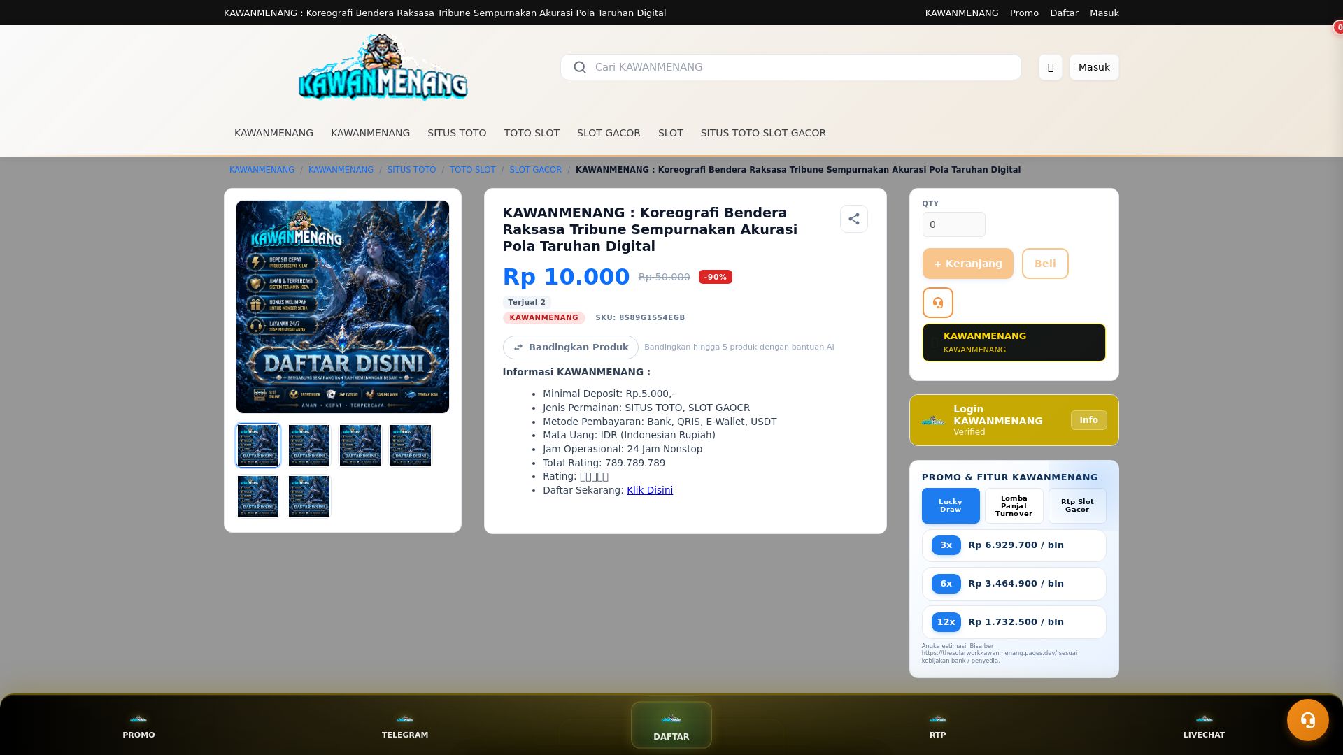Click the small logo in Login KAWANMENANG card

point(932,420)
